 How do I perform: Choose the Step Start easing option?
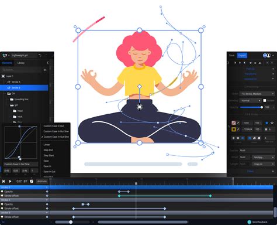click(49, 155)
